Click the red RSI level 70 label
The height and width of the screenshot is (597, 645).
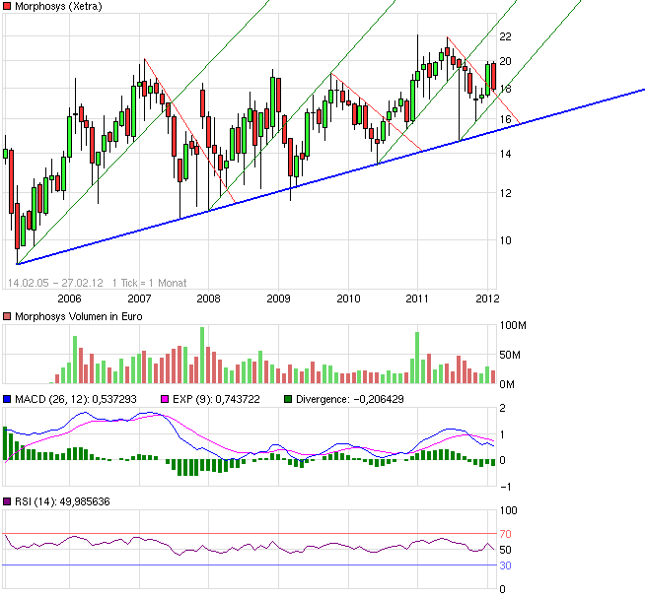(505, 534)
